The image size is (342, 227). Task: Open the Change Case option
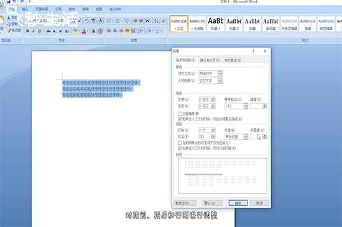click(x=67, y=31)
